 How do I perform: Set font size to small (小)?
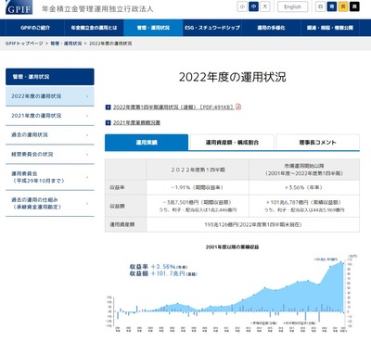click(x=242, y=6)
